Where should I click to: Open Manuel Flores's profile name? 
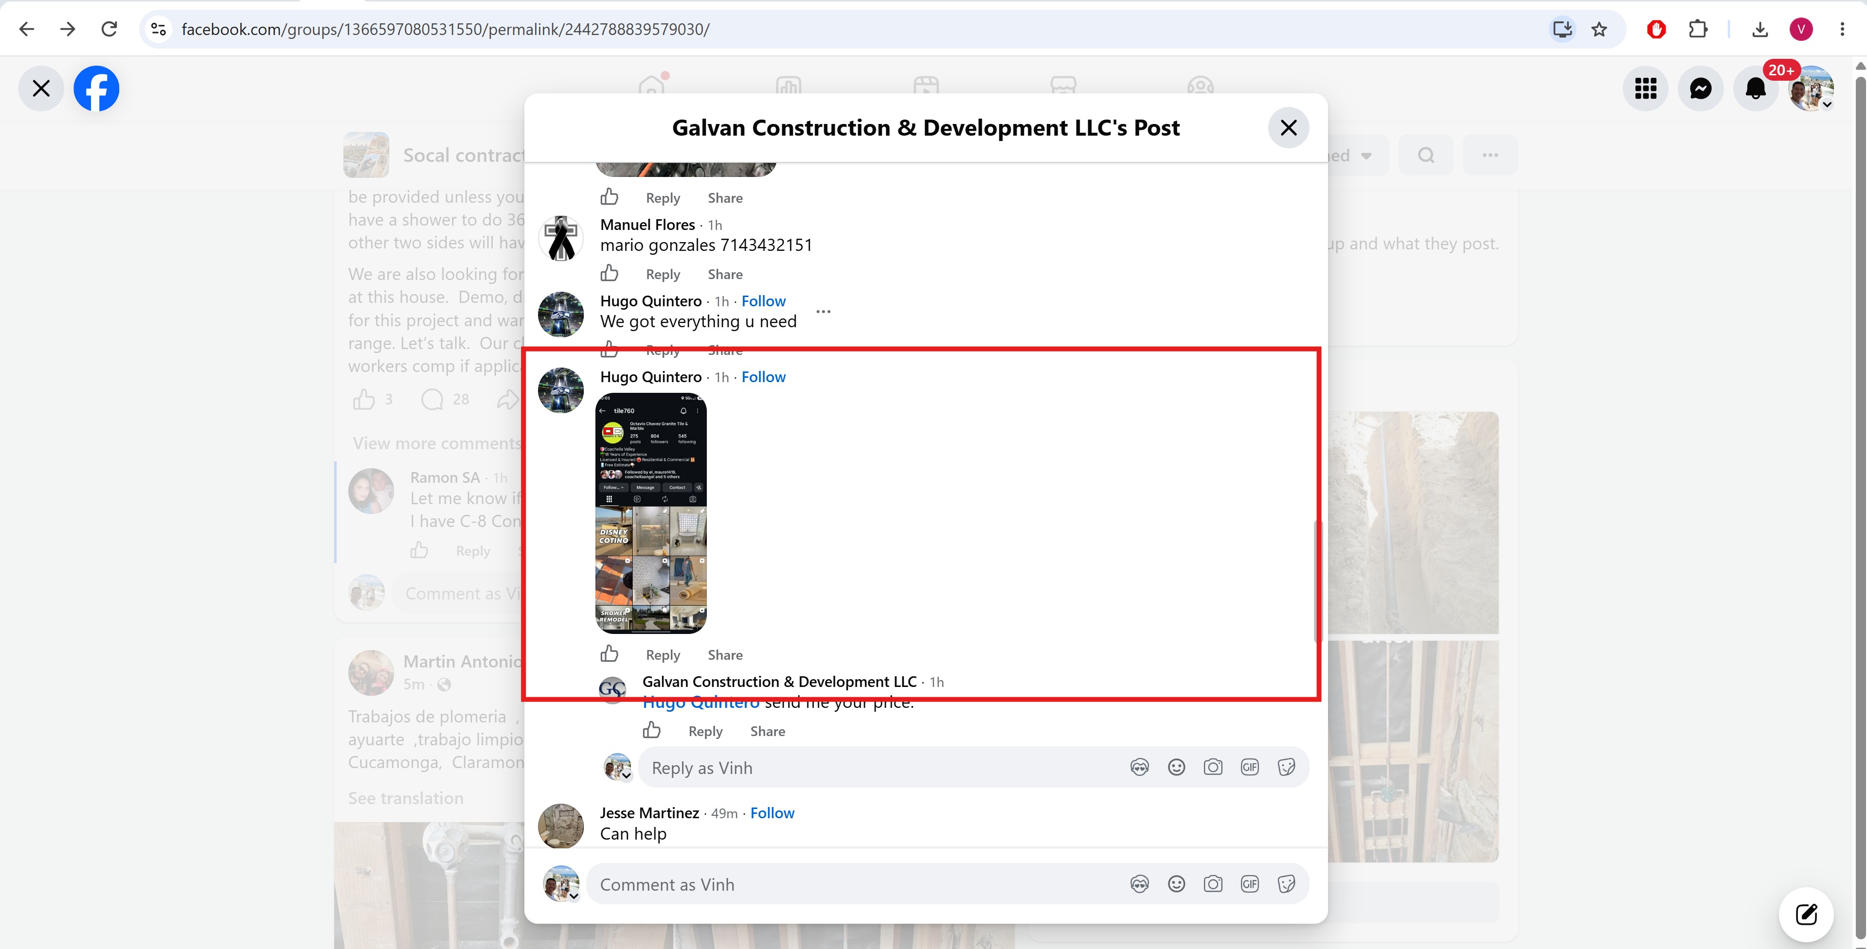[x=647, y=225]
